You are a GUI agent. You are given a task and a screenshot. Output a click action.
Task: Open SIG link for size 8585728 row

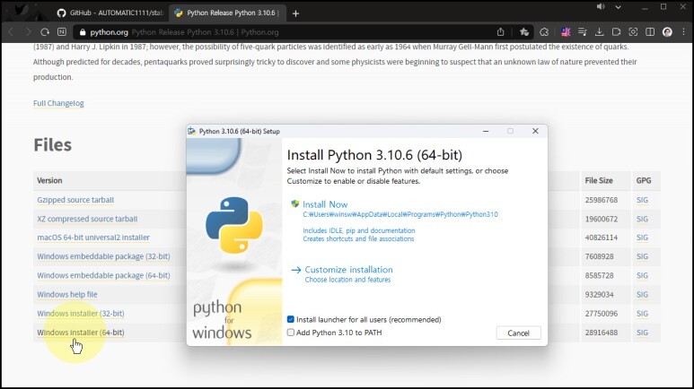(x=642, y=275)
